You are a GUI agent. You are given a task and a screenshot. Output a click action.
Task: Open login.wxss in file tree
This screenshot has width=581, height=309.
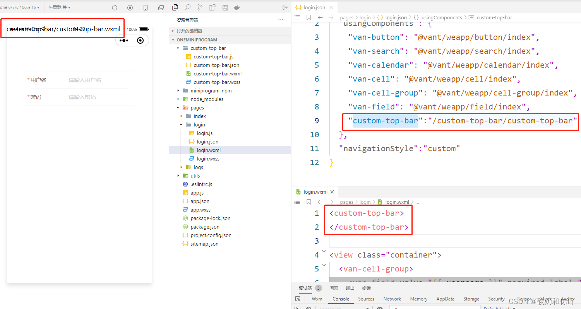208,159
